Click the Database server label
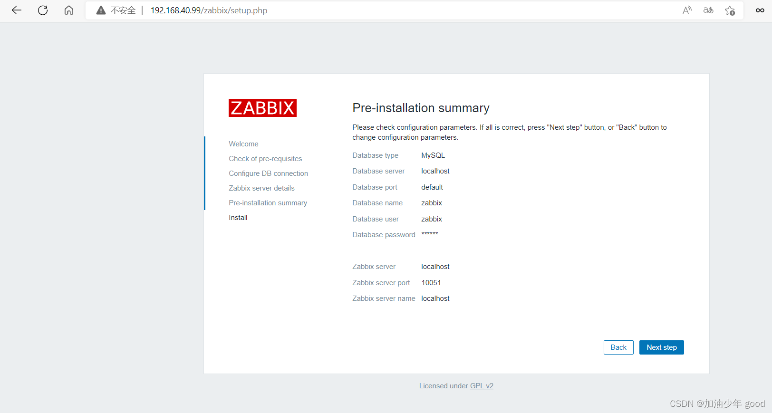The width and height of the screenshot is (772, 413). (x=378, y=171)
